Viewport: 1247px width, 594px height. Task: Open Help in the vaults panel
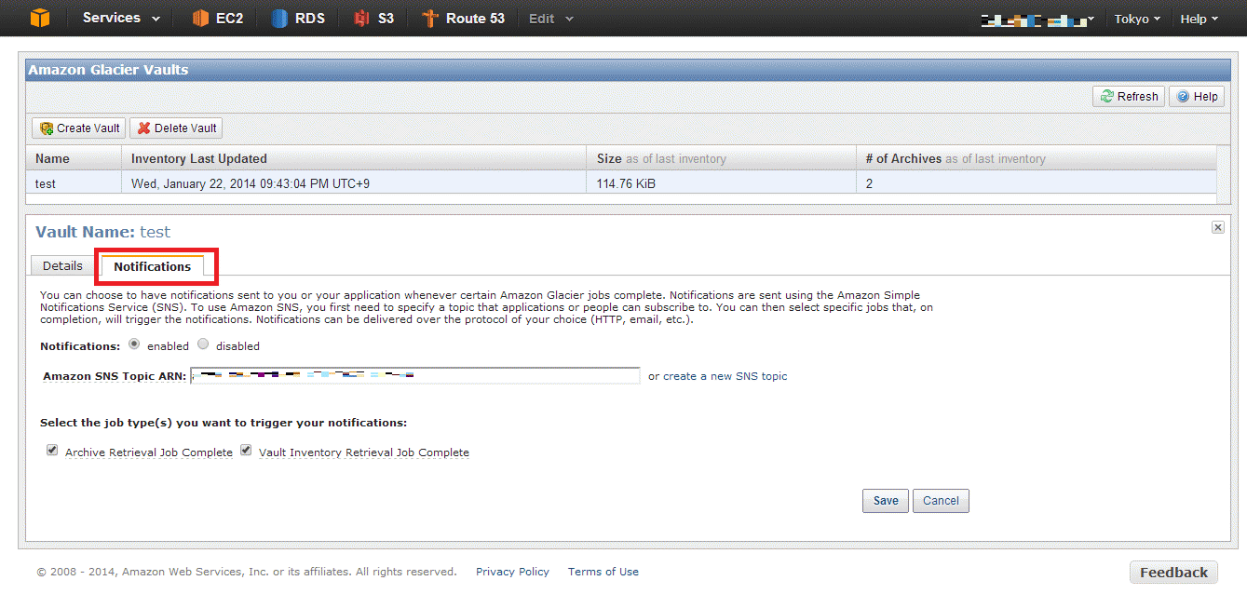[1197, 97]
